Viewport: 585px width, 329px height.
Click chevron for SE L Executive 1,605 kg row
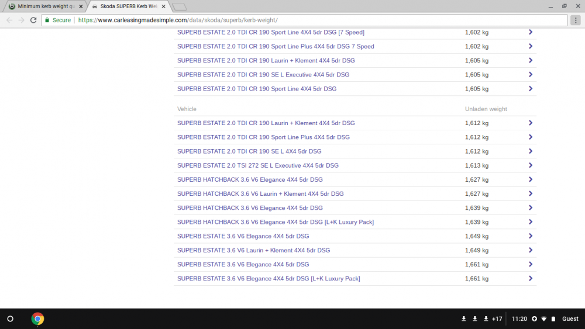coord(530,75)
